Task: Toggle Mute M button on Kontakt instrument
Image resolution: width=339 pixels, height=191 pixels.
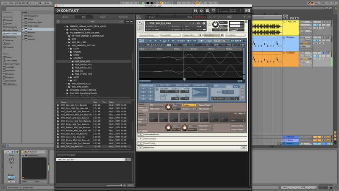Action: 209,28
